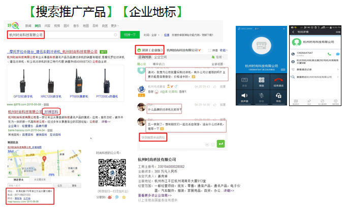Open the 新闻 search tab

(28, 26)
